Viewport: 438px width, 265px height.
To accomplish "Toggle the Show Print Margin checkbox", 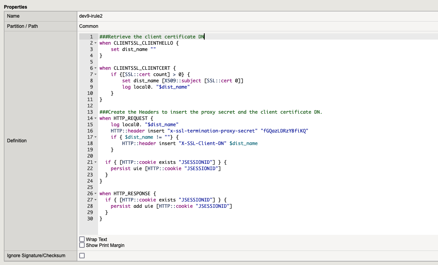I will [82, 245].
